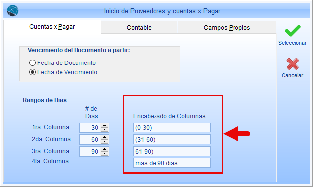Select the Fecha de Documento radio button
This screenshot has height=187, width=313.
pos(32,63)
